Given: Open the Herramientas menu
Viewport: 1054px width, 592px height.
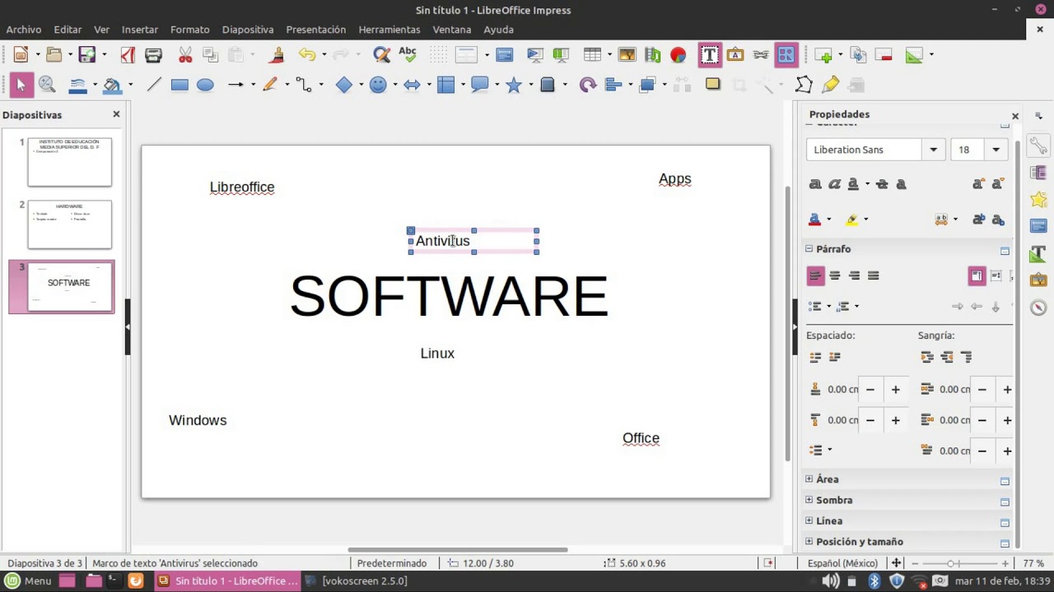Looking at the screenshot, I should point(389,29).
